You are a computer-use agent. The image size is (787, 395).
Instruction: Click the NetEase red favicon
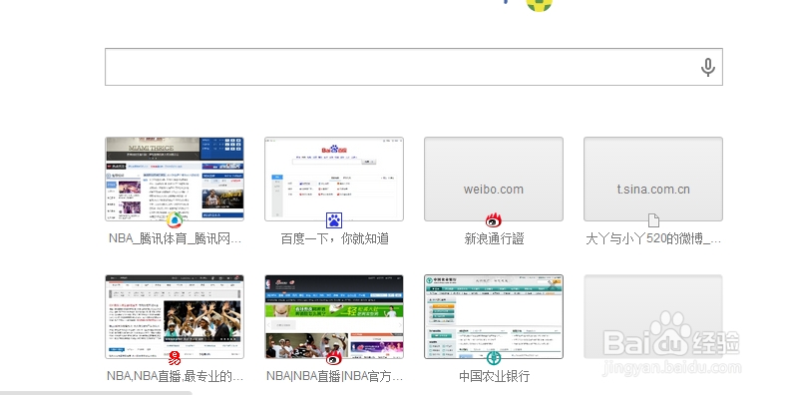[x=175, y=358]
